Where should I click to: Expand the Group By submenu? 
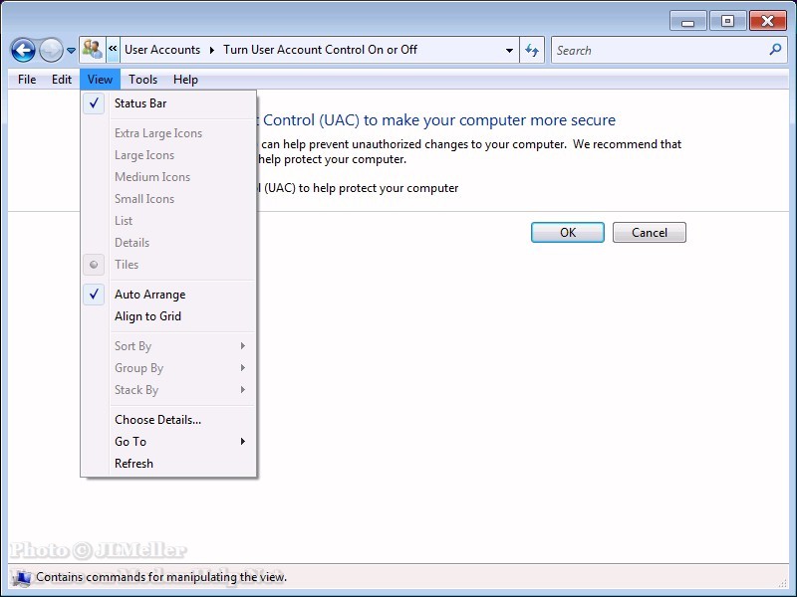coord(168,368)
